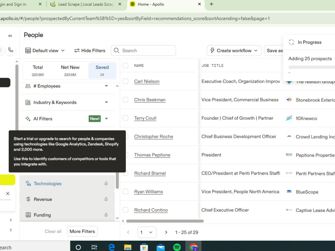Click the magnifier icon in Search box
Image resolution: width=335 pixels, height=251 pixels.
tap(117, 51)
